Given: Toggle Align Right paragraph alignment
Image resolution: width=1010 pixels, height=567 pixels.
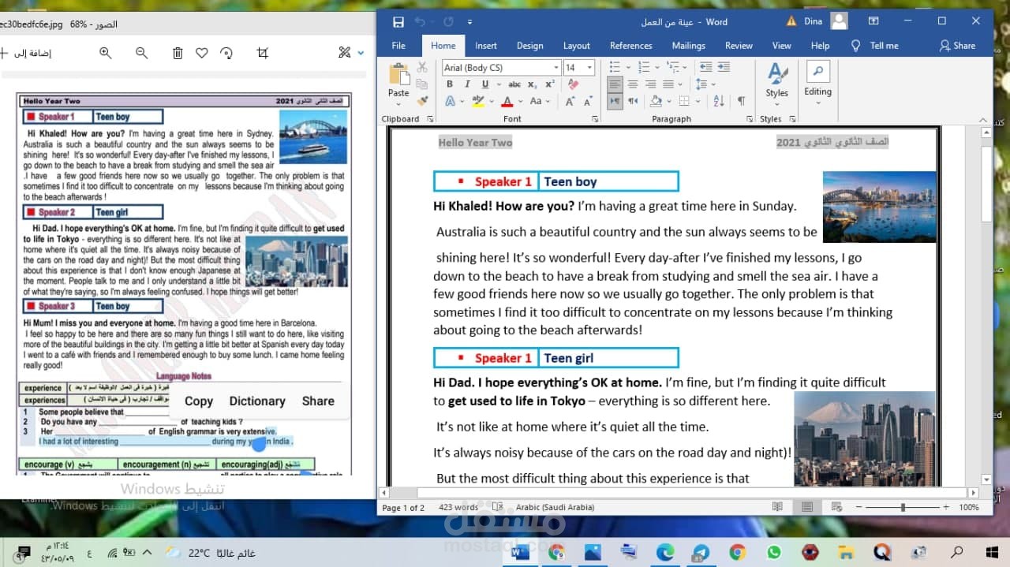Looking at the screenshot, I should tap(650, 84).
